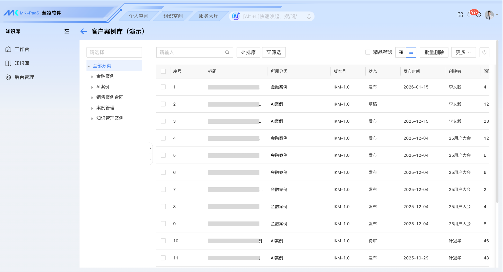Open the row 4 title link

pyautogui.click(x=235, y=138)
